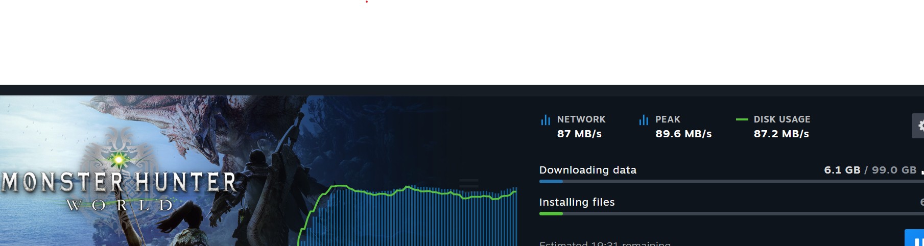924x246 pixels.
Task: Click the '89.6 MB/s' peak value
Action: [683, 134]
